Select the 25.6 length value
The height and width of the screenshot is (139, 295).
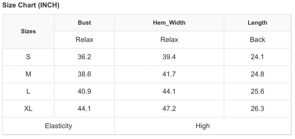257,92
